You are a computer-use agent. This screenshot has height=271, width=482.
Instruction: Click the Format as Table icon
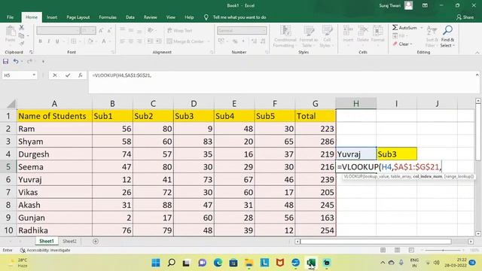308,31
